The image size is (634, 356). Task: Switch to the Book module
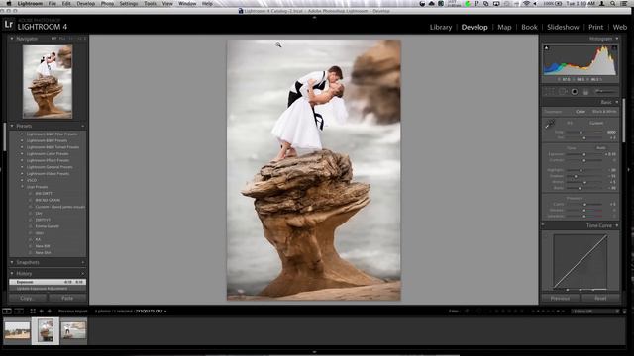pyautogui.click(x=529, y=27)
